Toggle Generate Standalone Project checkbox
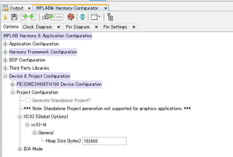233x157 pixels. click(x=28, y=100)
